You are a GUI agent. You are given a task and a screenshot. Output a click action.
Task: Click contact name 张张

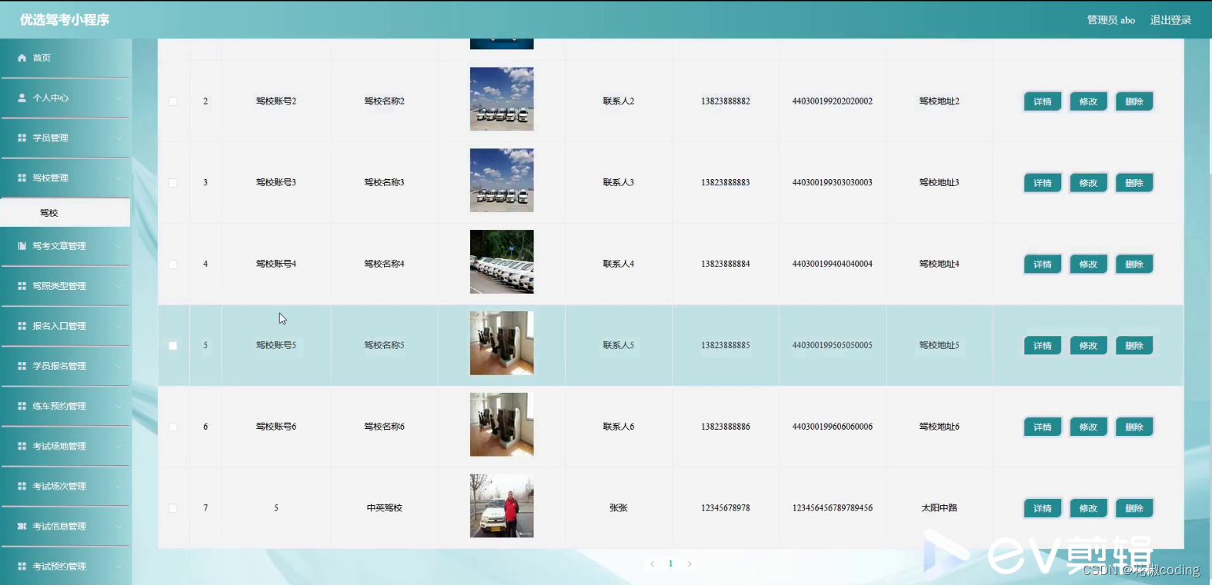pyautogui.click(x=619, y=508)
